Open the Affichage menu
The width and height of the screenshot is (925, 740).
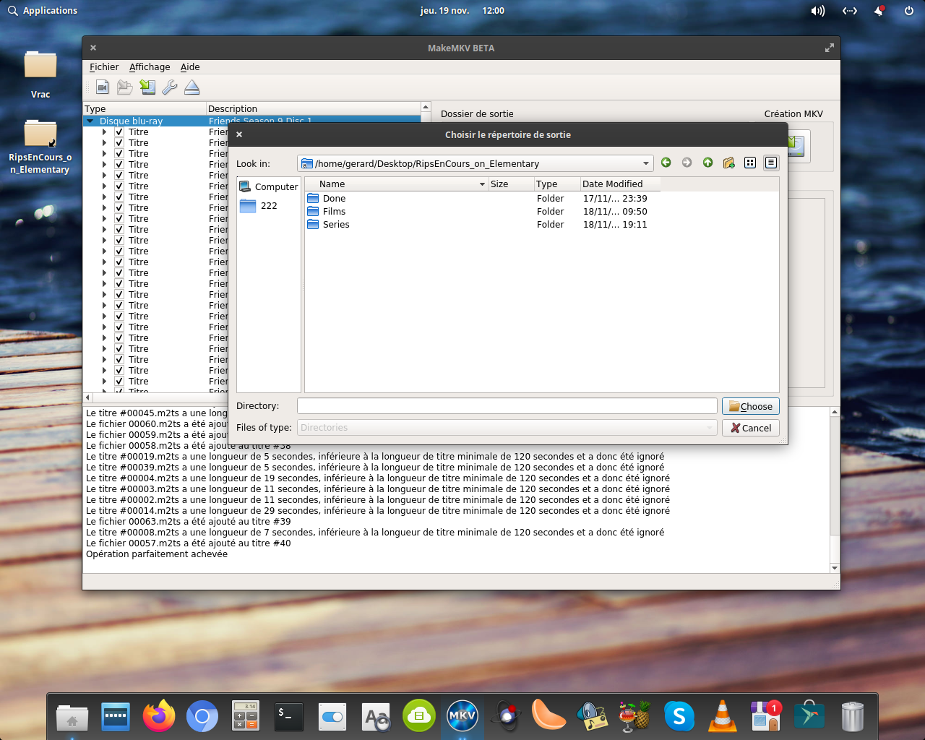click(x=150, y=67)
